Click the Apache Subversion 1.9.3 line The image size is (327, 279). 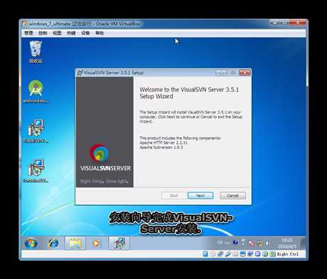point(161,147)
